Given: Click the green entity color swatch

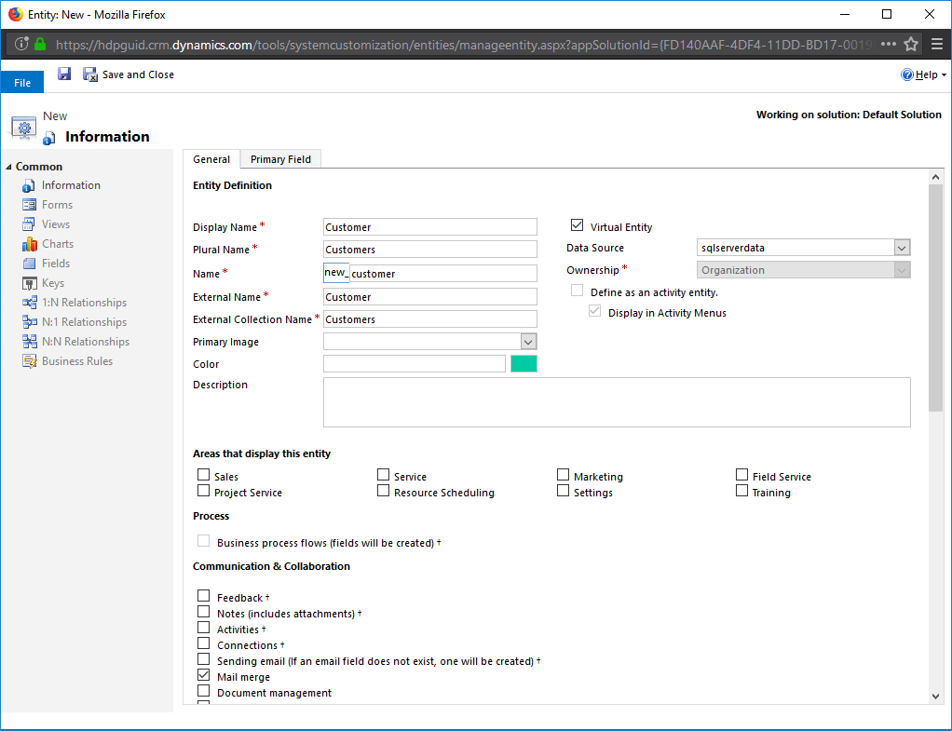Looking at the screenshot, I should click(x=524, y=363).
